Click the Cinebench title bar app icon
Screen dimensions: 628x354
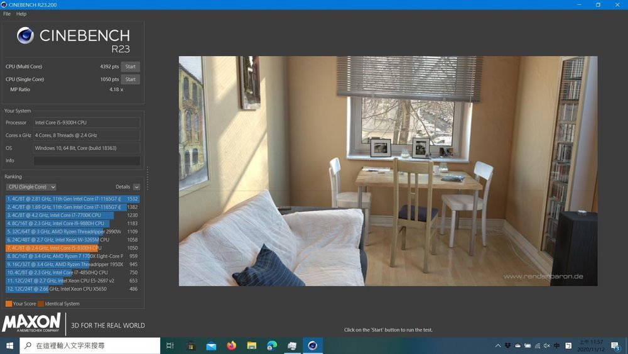4,5
